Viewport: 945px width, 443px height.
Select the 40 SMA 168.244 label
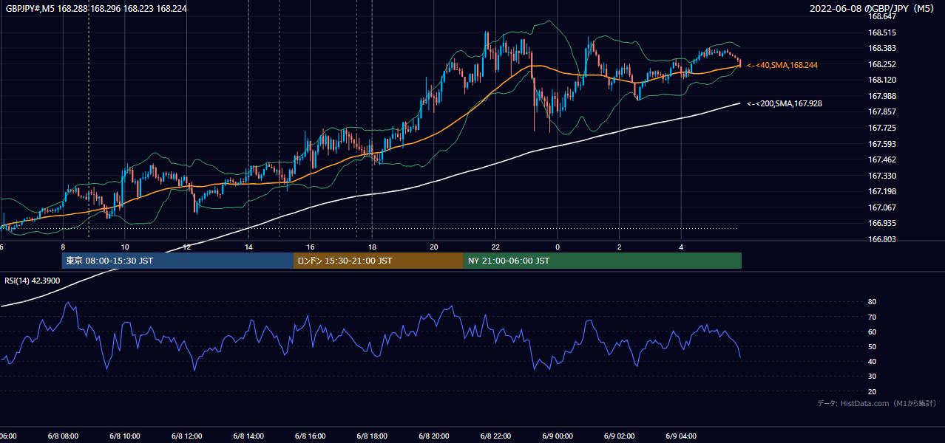tap(782, 65)
